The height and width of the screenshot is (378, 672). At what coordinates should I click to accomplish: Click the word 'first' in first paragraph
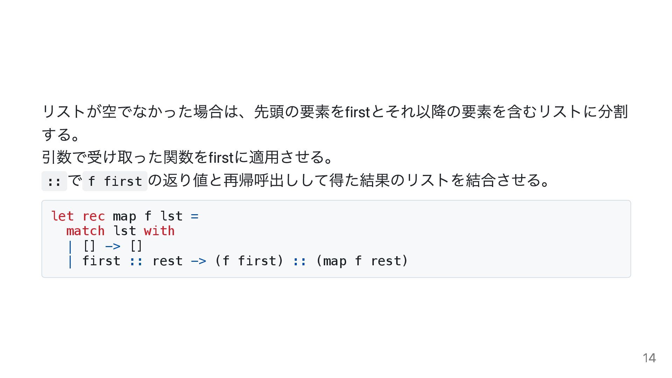[357, 112]
